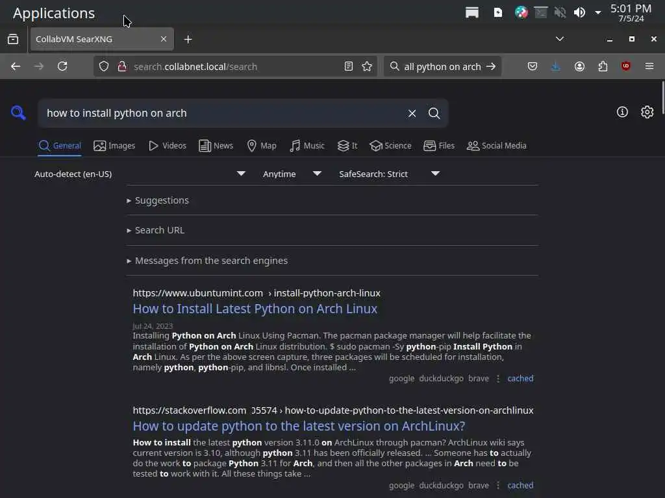665x498 pixels.
Task: Expand Messages from the search engines
Action: pos(207,261)
